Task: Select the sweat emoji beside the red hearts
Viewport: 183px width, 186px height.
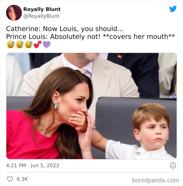Action: click(28, 45)
